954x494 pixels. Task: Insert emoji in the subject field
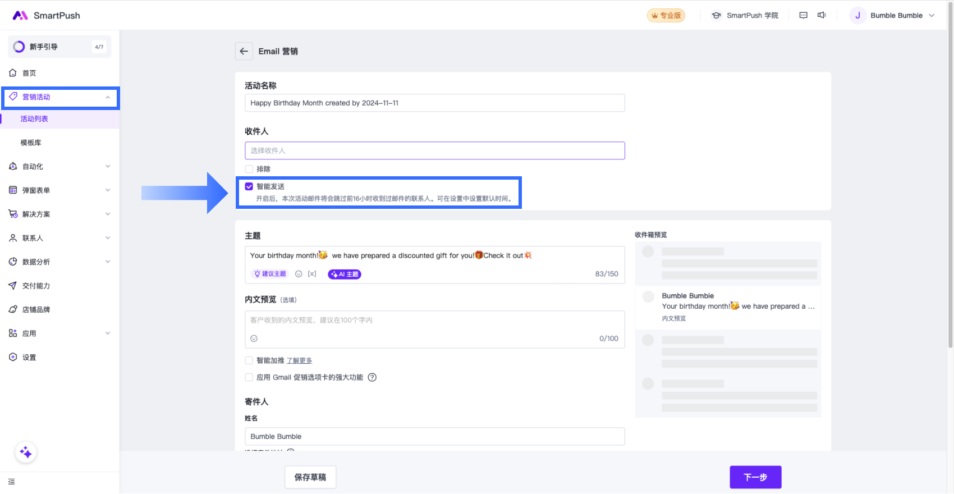pyautogui.click(x=299, y=274)
